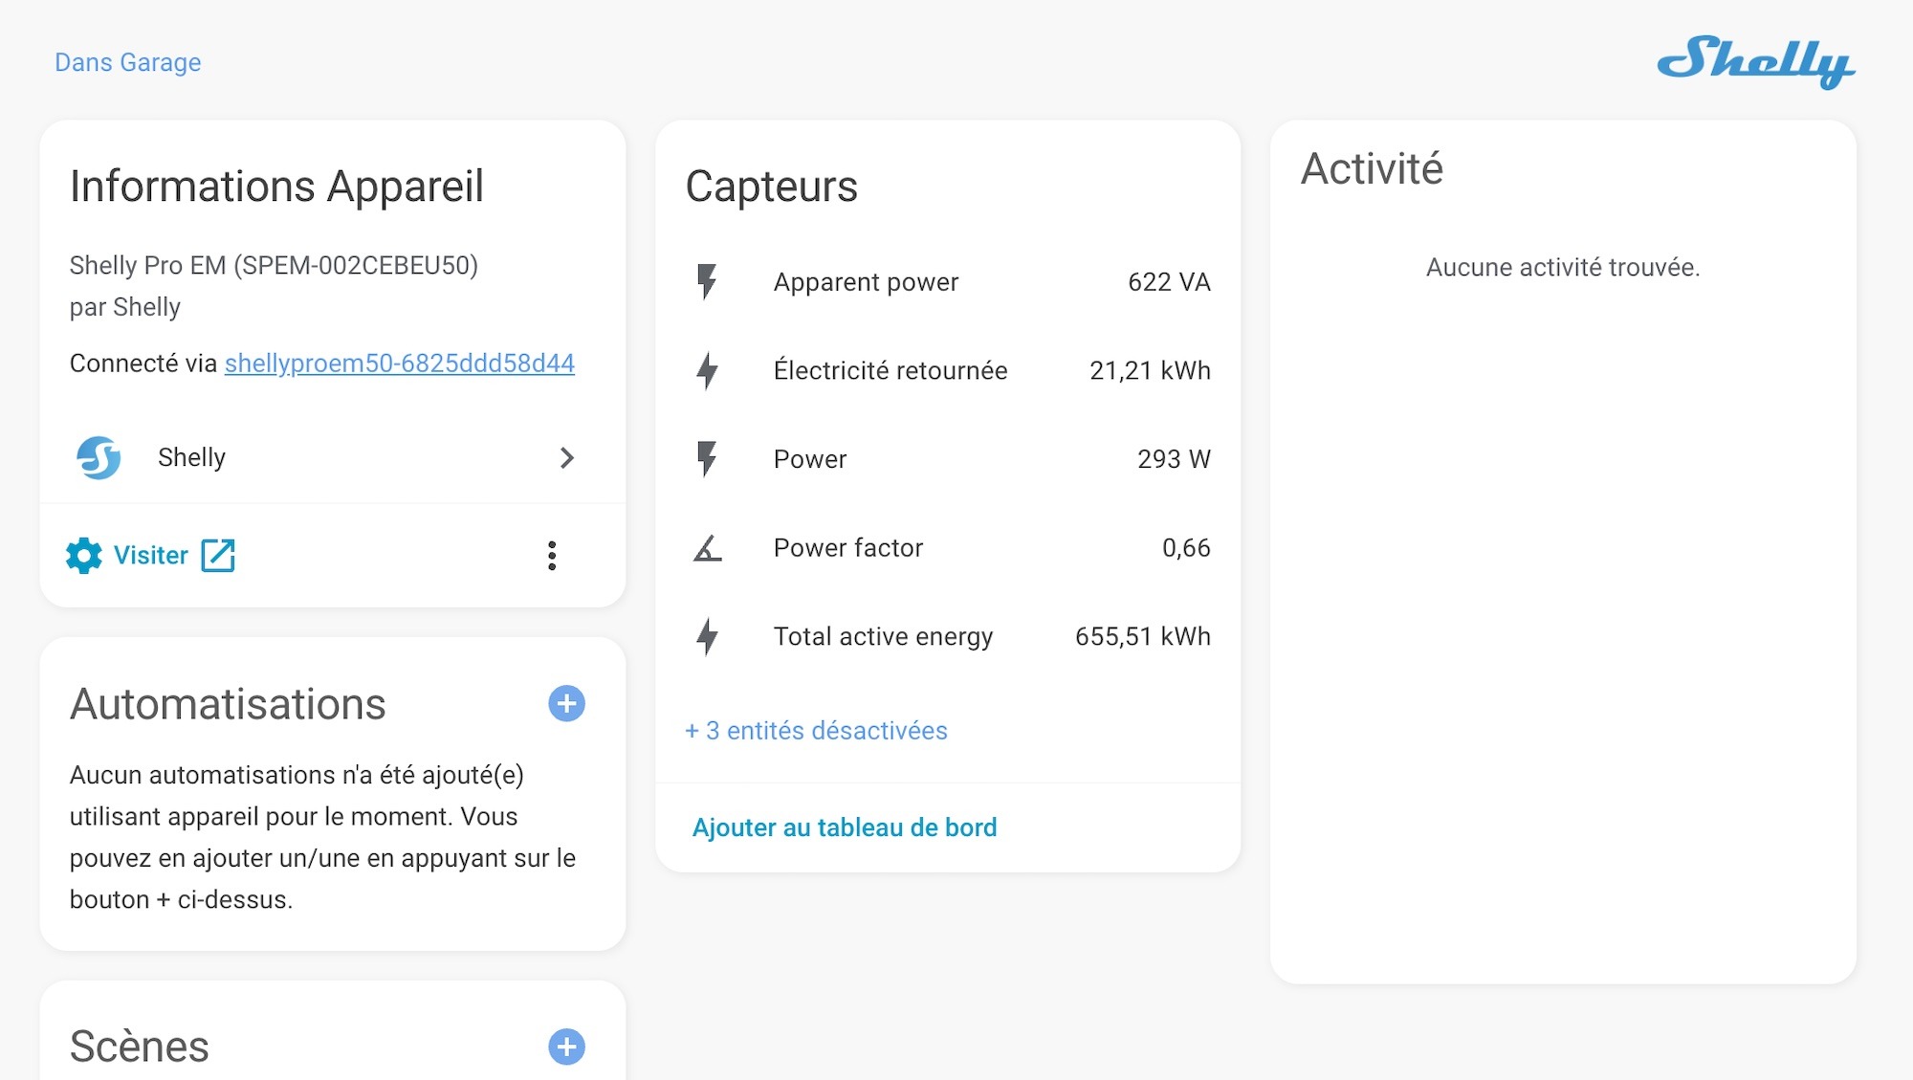This screenshot has width=1913, height=1080.
Task: Go to the Dans Garage area
Action: click(127, 62)
